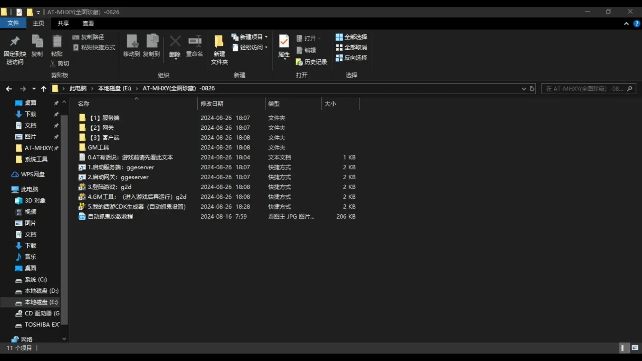
Task: Switch to large icons view in status bar
Action: click(x=635, y=348)
